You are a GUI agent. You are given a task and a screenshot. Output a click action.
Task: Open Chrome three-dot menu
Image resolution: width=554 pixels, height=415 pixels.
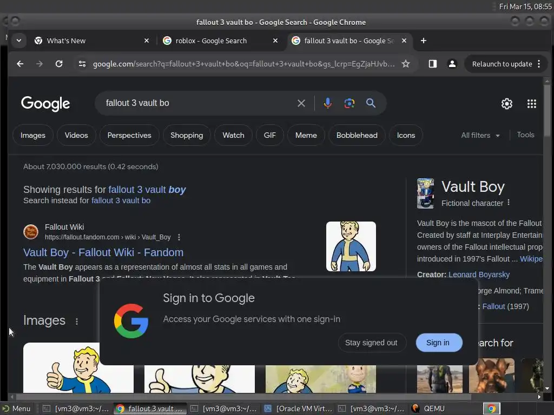coord(539,64)
